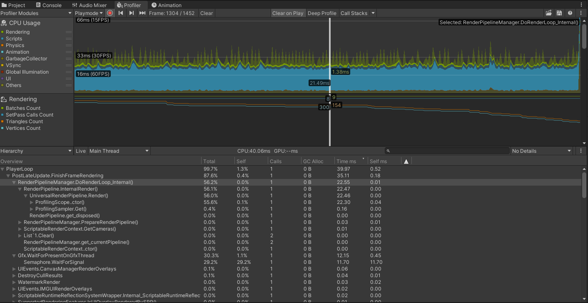Open the Playmode target dropdown
Image resolution: width=588 pixels, height=303 pixels.
tap(89, 13)
